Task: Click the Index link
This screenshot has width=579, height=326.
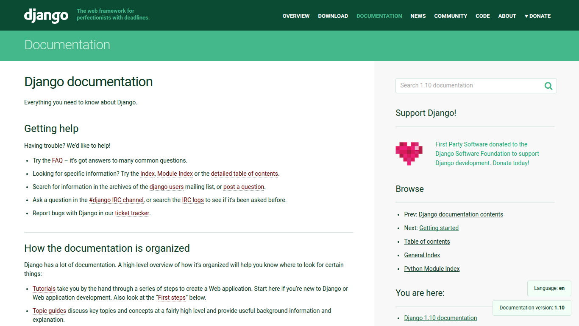Action: tap(148, 174)
